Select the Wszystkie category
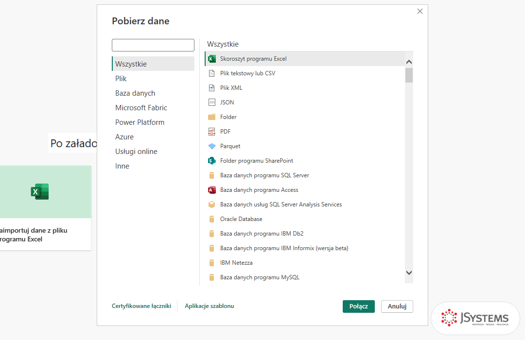The image size is (525, 340). (x=153, y=64)
